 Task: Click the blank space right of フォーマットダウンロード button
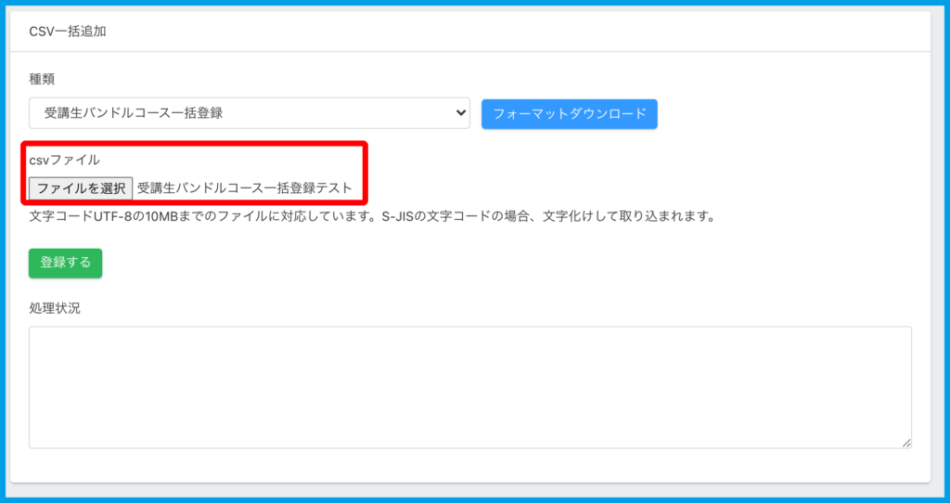click(789, 114)
